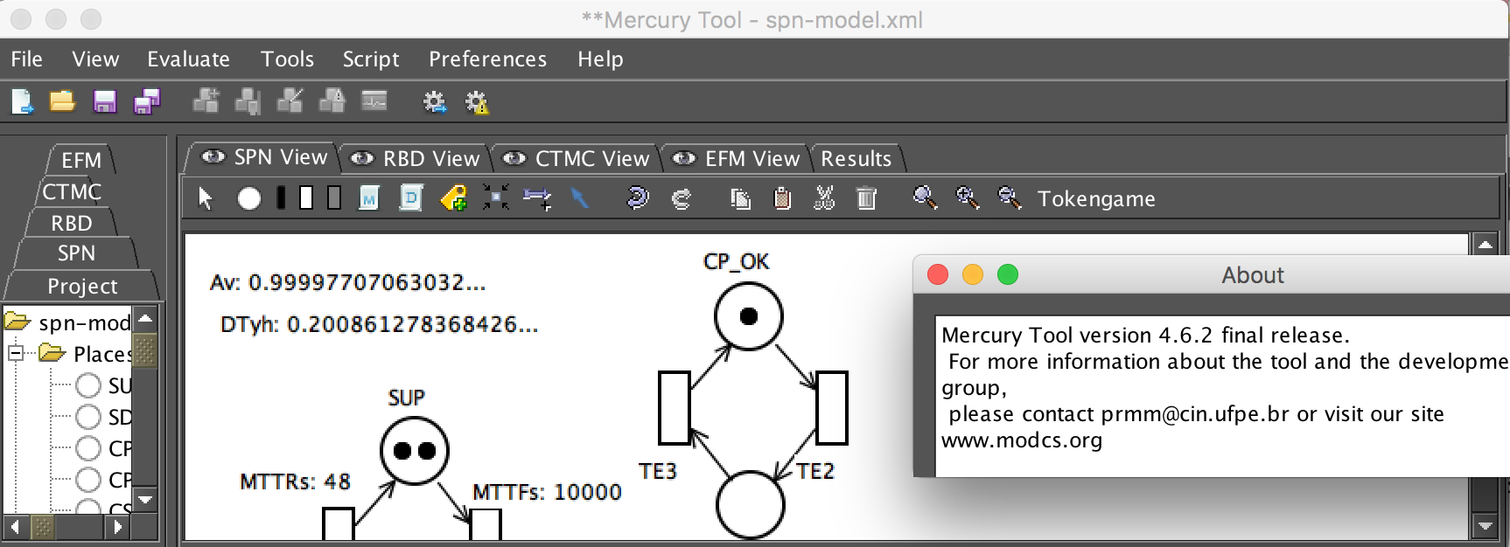Copy the selected SPN elements
The height and width of the screenshot is (547, 1510).
(x=740, y=199)
